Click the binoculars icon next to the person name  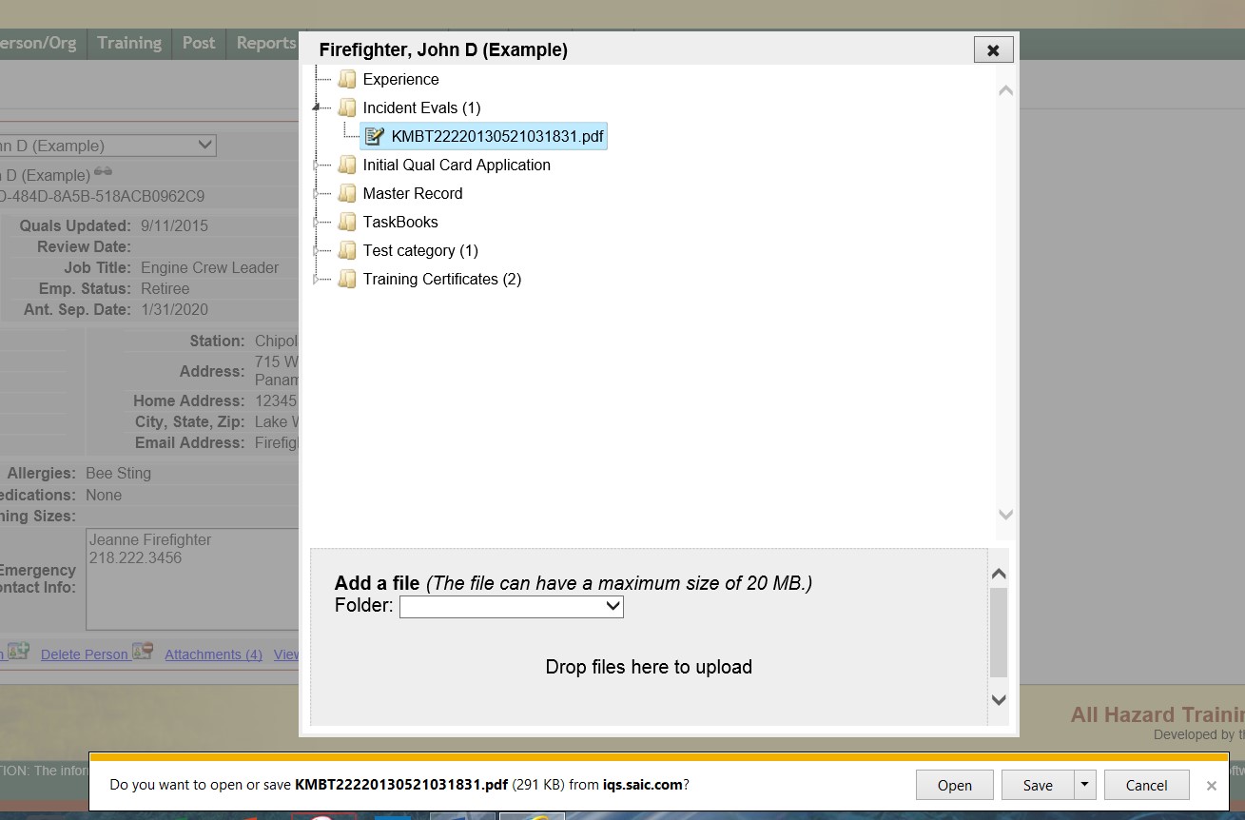[x=103, y=172]
